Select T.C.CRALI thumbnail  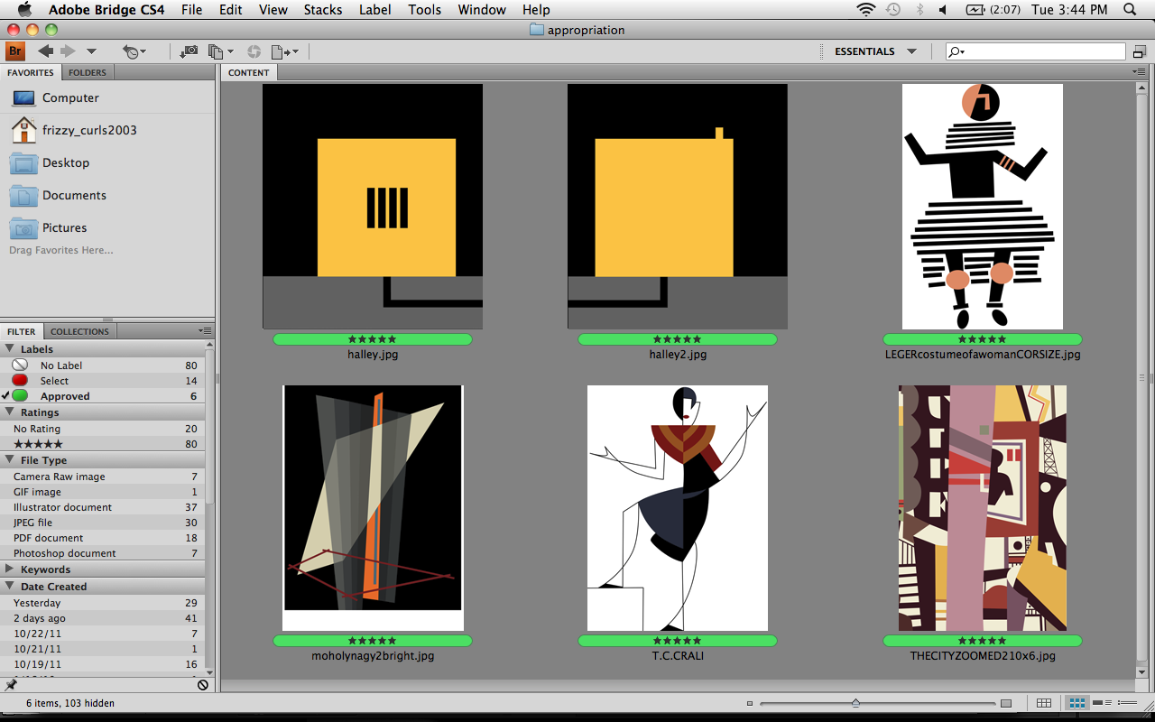(x=678, y=508)
